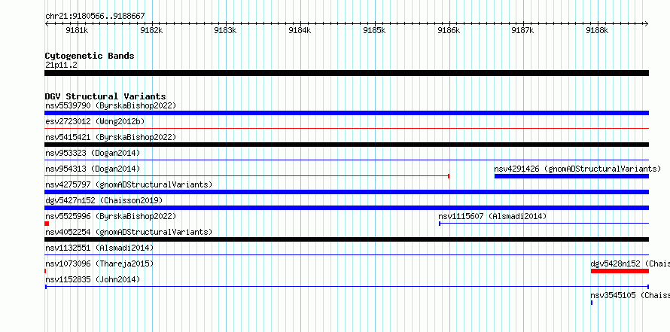Click the 9185k ruler tick label
The height and width of the screenshot is (332, 670).
374,30
